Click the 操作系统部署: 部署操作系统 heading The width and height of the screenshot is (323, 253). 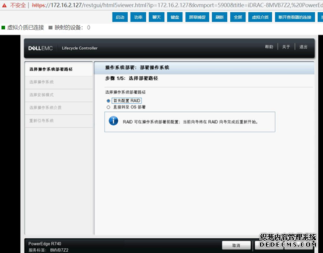coord(137,68)
